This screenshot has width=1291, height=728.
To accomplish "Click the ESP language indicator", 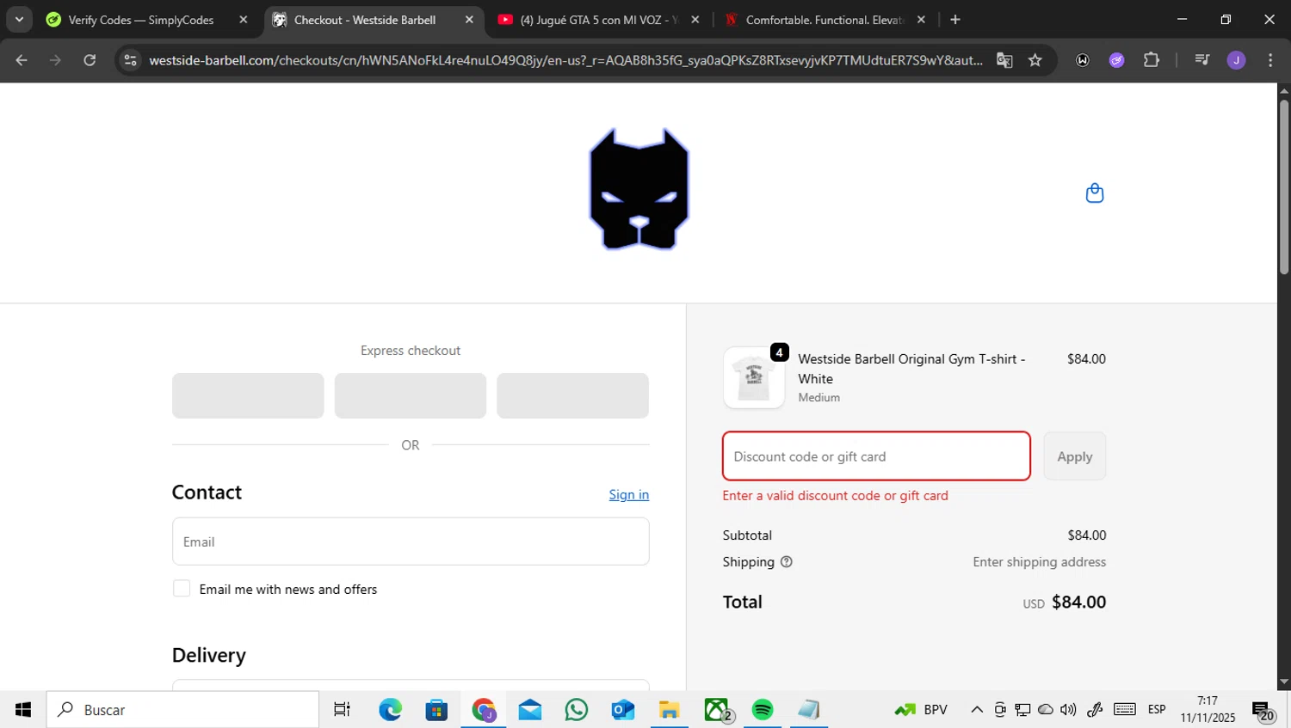I will [x=1157, y=710].
